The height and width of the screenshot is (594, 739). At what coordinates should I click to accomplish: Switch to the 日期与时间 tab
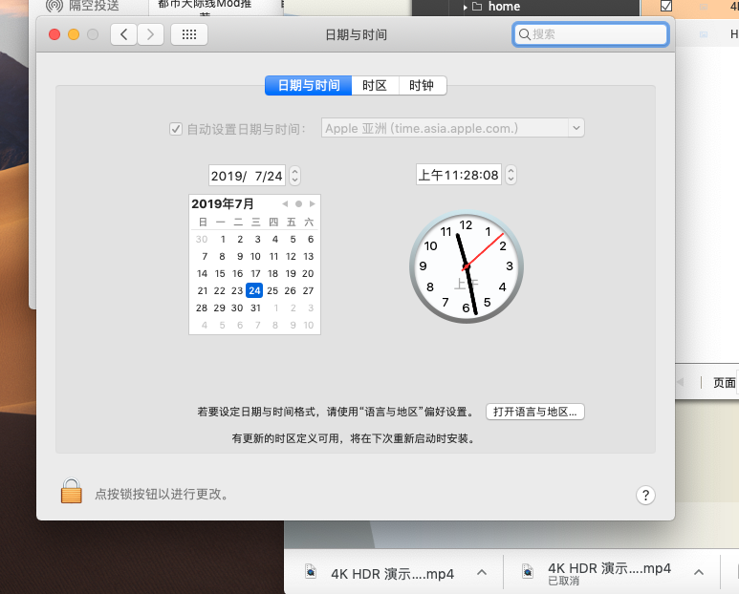[x=308, y=86]
